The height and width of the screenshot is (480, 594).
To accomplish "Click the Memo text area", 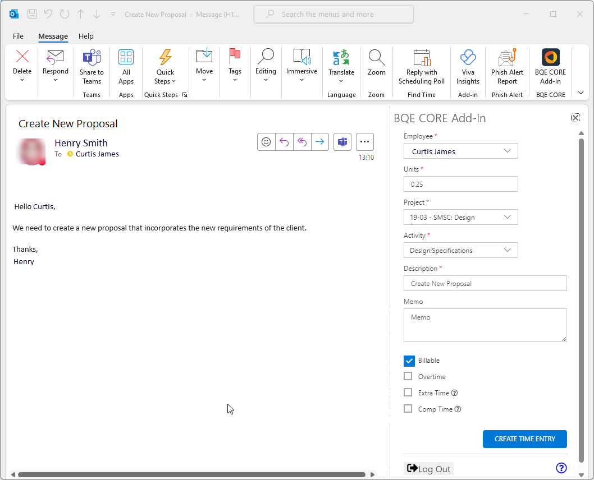I will click(485, 325).
